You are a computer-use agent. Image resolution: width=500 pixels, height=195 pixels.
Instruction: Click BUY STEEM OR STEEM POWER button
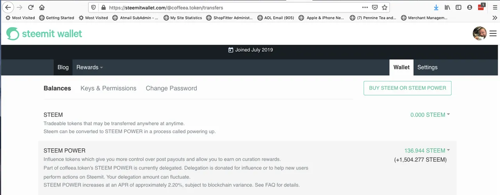tap(407, 88)
